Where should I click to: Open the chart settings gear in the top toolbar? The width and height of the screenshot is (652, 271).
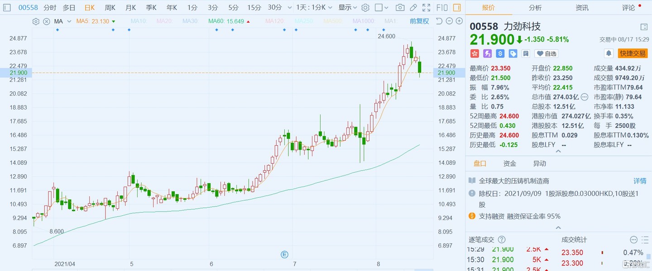pyautogui.click(x=365, y=8)
